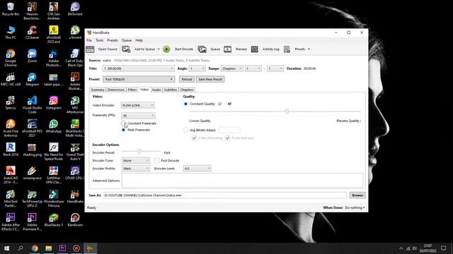The width and height of the screenshot is (453, 254).
Task: Click the Save As path field
Action: 225,195
